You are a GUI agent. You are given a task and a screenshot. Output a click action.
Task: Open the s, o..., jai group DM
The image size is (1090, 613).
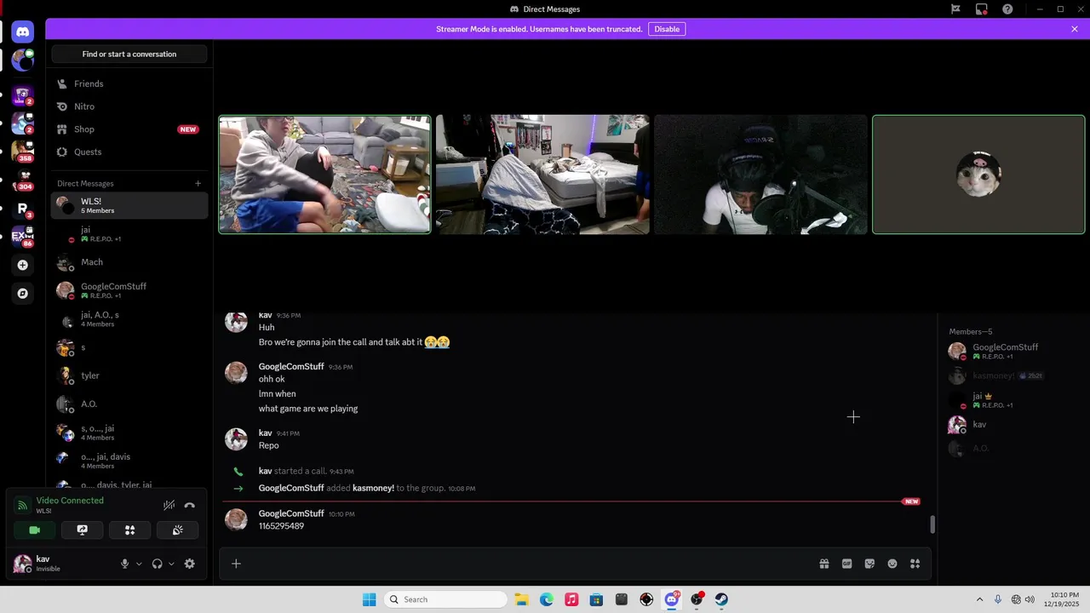coord(129,433)
